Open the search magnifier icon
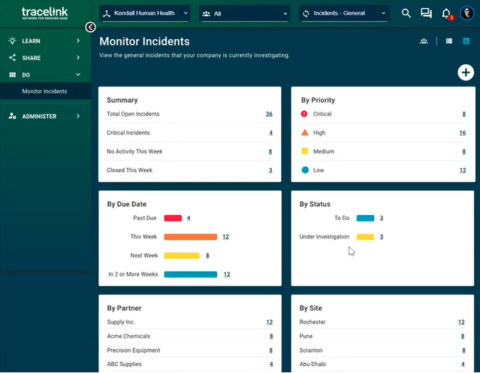Image resolution: width=480 pixels, height=373 pixels. point(406,13)
